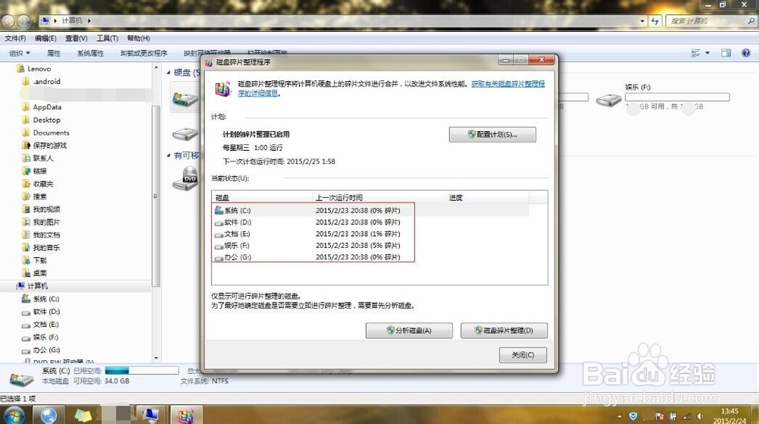Image resolution: width=759 pixels, height=424 pixels.
Task: Open the address bar history dropdown
Action: pos(642,20)
